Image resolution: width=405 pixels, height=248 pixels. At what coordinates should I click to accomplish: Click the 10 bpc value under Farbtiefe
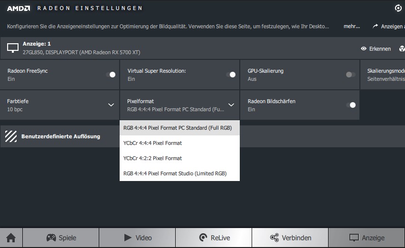point(15,109)
